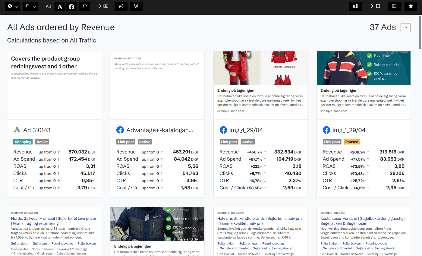This screenshot has width=422, height=256.
Task: Open red sailing suit ad image of img_4_29/04
Action: coord(260,68)
